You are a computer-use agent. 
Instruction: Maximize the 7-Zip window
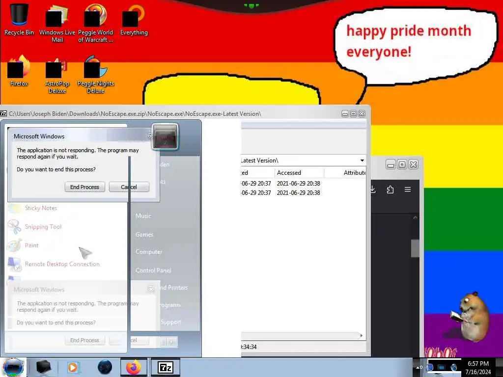(x=353, y=113)
